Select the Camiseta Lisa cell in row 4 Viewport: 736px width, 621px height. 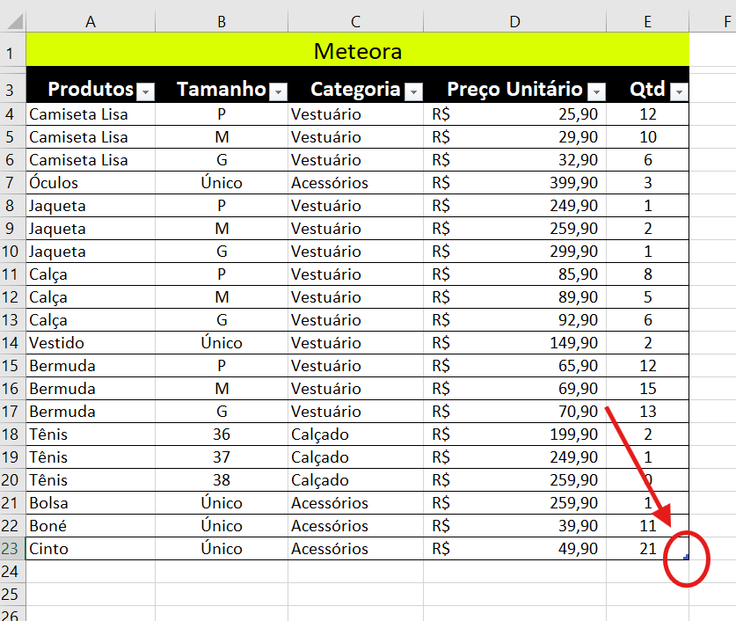tap(91, 114)
